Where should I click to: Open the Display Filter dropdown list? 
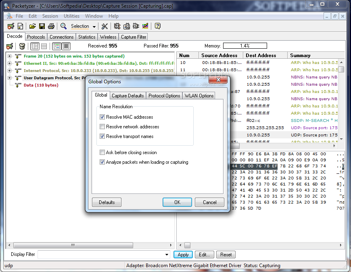coord(167,255)
